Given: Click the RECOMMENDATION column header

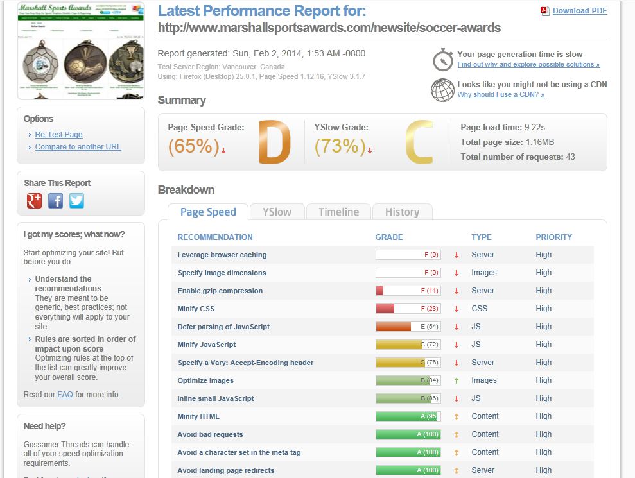Looking at the screenshot, I should [x=215, y=237].
